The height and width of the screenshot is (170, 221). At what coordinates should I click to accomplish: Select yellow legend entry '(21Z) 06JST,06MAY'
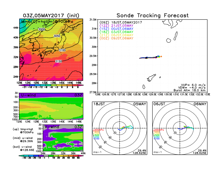116,35
